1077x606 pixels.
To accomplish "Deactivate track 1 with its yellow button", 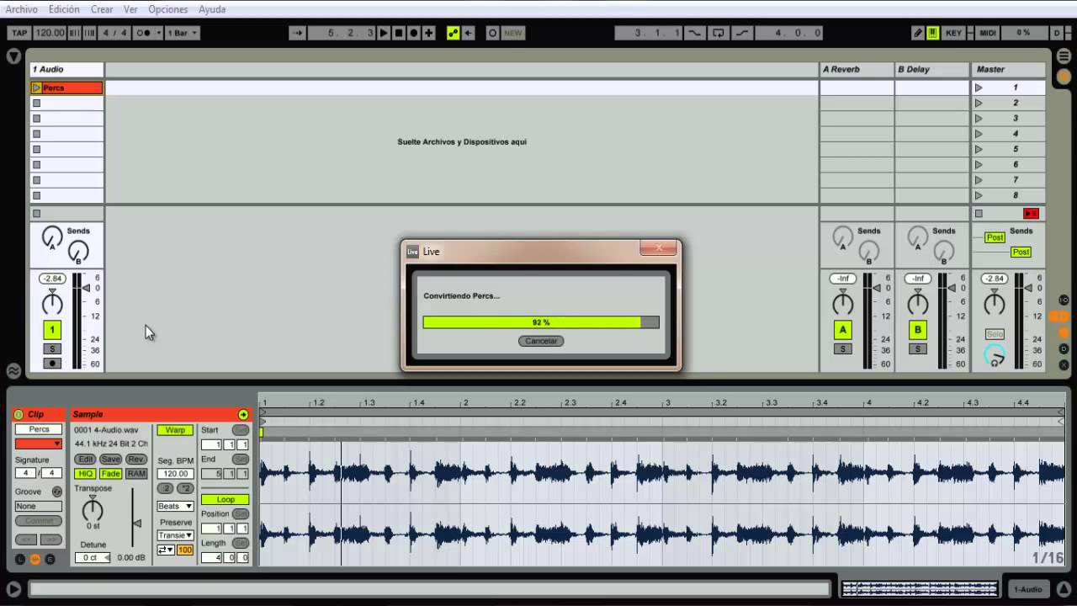I will pos(52,330).
